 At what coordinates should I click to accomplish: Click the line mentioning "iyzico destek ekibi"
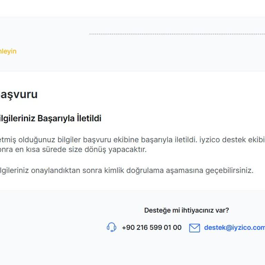[132, 140]
